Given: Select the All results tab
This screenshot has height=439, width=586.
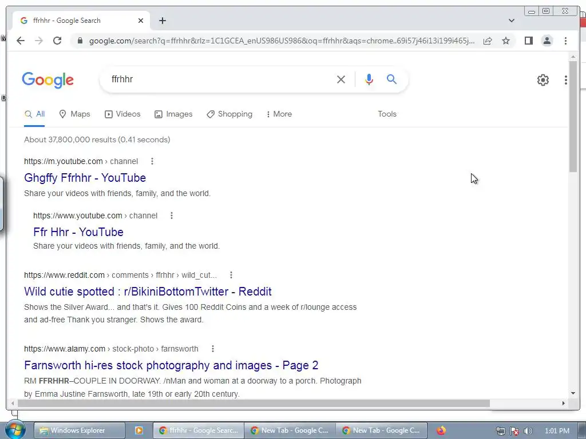Looking at the screenshot, I should pos(34,114).
